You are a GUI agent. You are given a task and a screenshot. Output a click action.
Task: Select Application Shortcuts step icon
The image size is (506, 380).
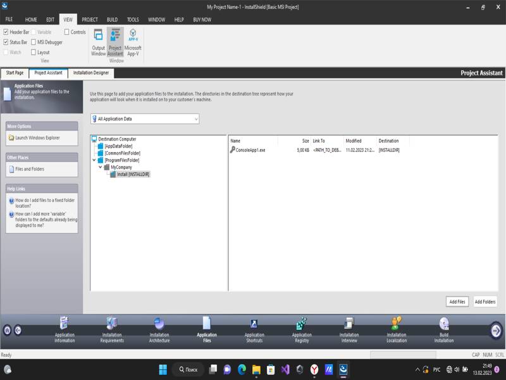click(x=254, y=329)
